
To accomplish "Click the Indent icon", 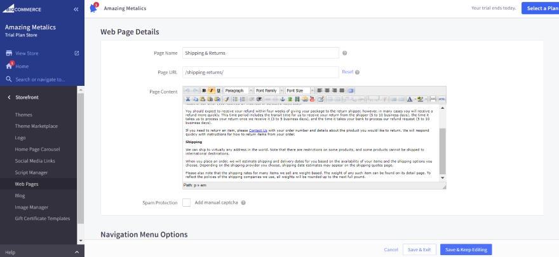I will [259, 99].
